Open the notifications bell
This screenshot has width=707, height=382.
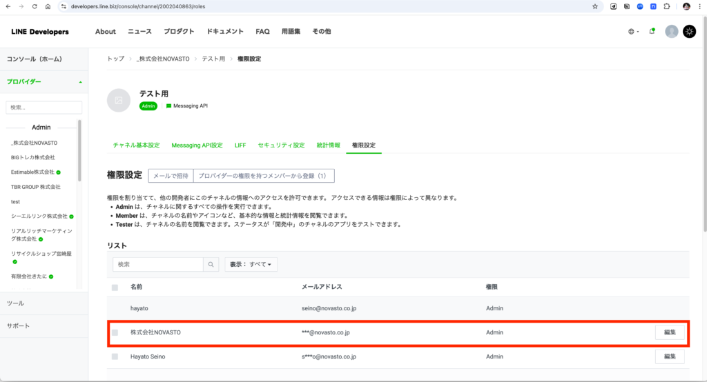coord(652,31)
